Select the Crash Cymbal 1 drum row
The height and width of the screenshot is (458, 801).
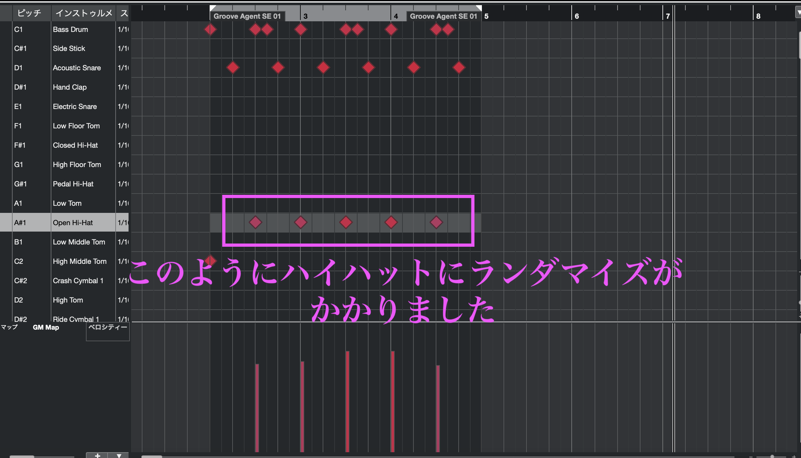click(78, 281)
